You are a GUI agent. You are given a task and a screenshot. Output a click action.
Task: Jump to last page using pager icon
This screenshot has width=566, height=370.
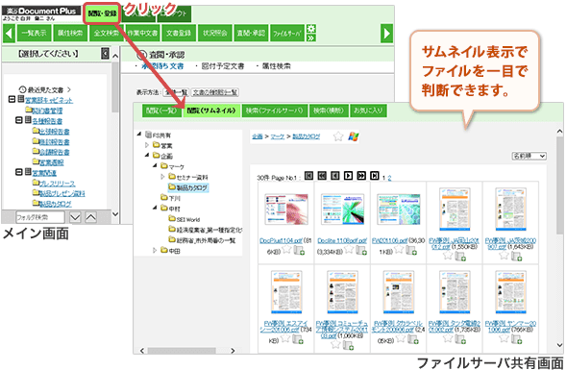375,176
